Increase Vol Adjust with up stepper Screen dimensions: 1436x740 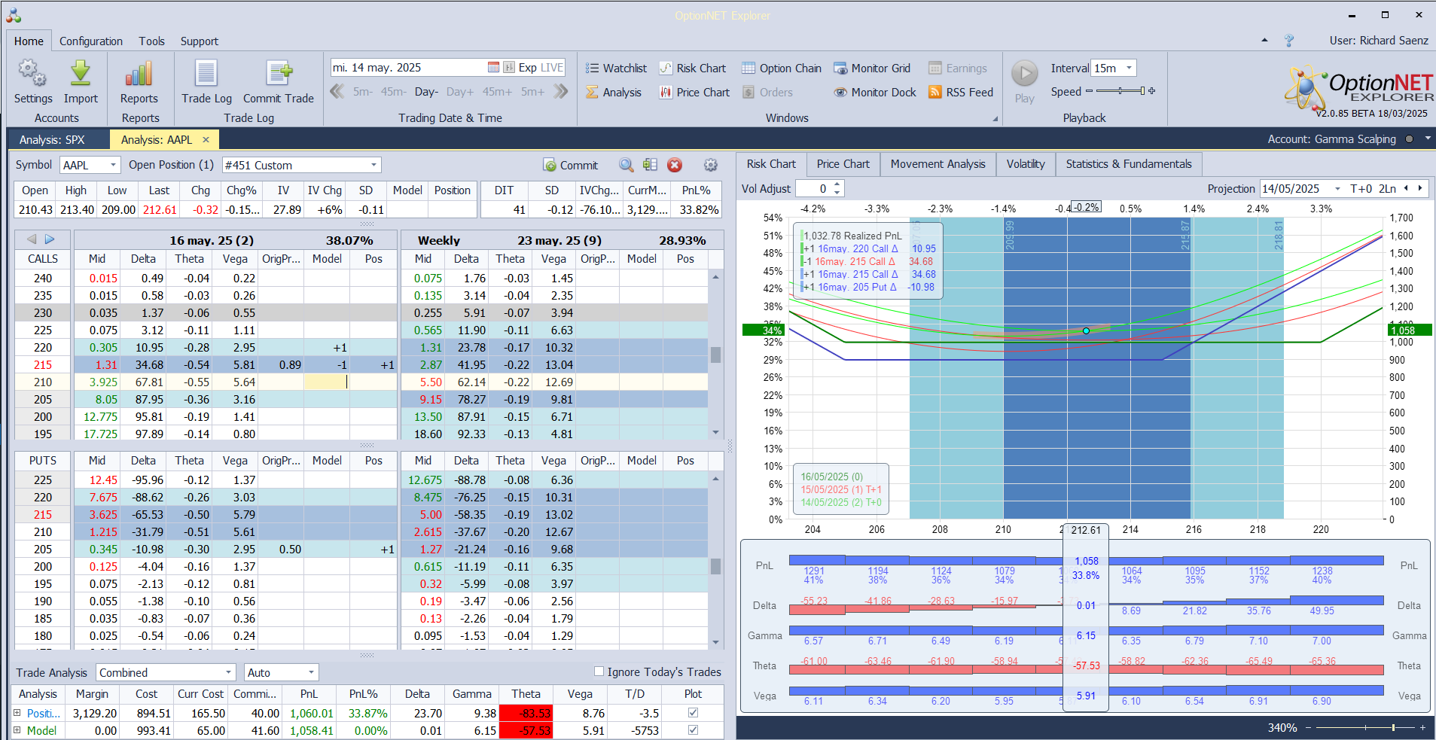point(837,184)
